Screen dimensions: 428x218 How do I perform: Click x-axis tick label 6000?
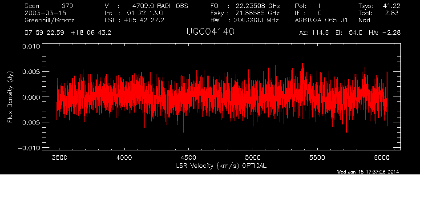[382, 157]
